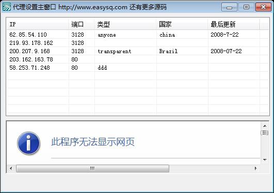The width and height of the screenshot is (274, 193).
Task: Click the horizontal scrollbar thumb
Action: [92, 168]
